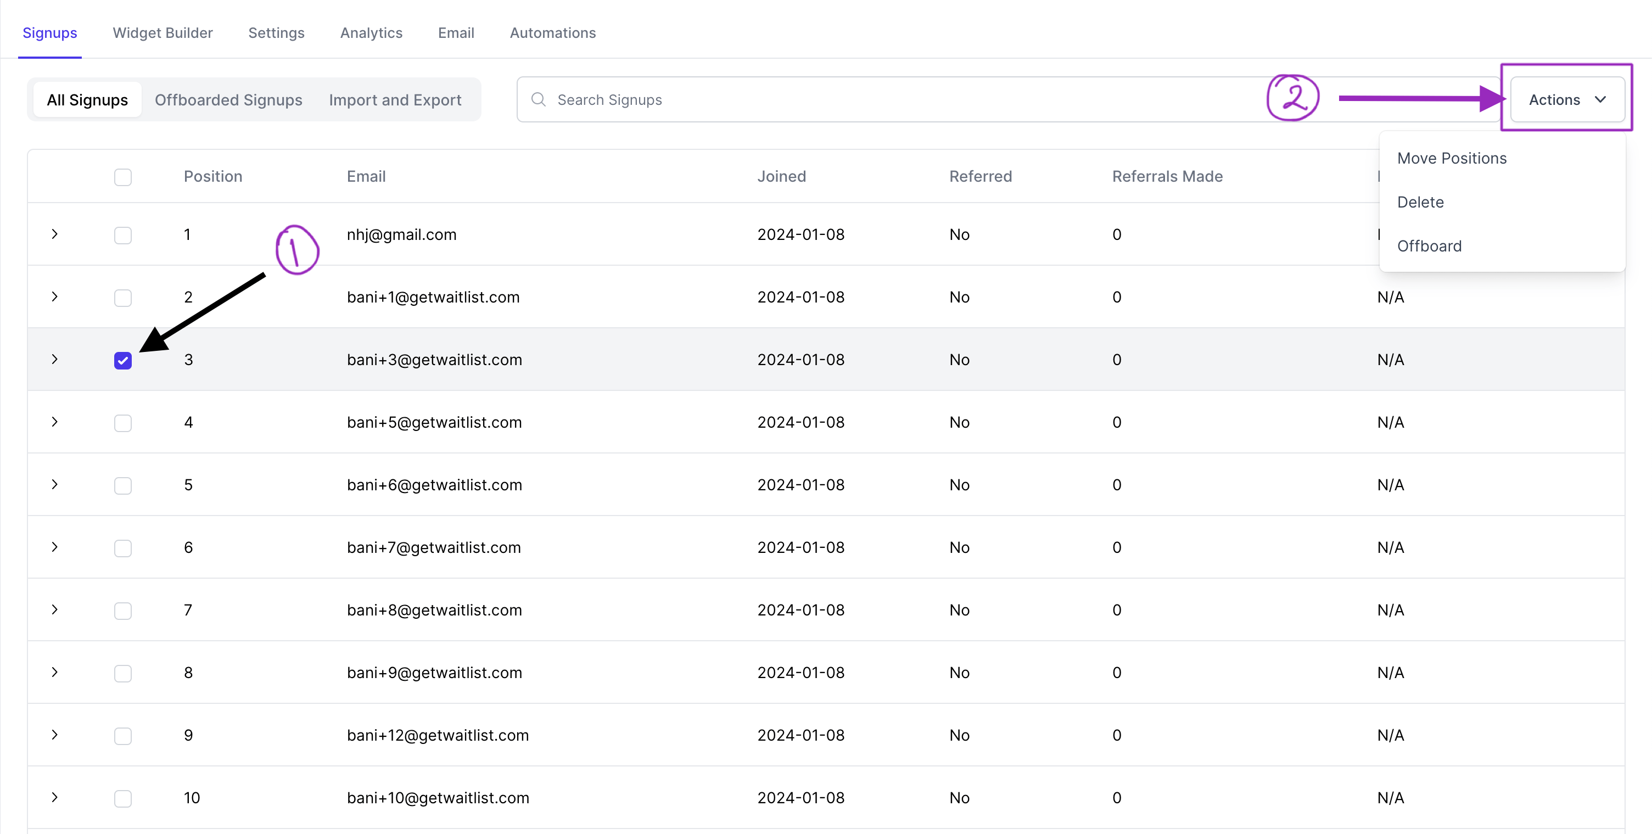Viewport: 1652px width, 834px height.
Task: Expand row for nhj@gmail.com
Action: coord(54,234)
